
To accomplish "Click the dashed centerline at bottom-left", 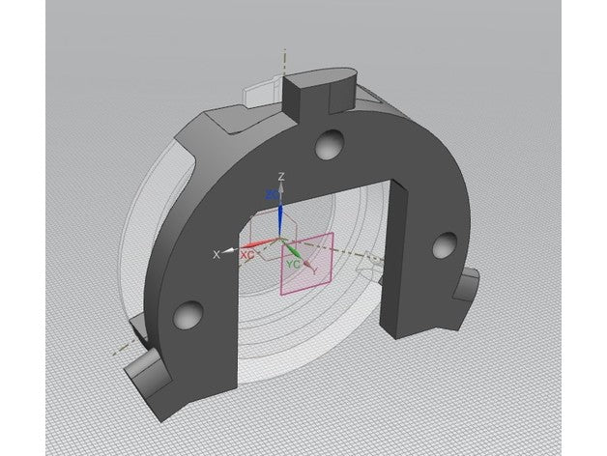I will (x=125, y=347).
